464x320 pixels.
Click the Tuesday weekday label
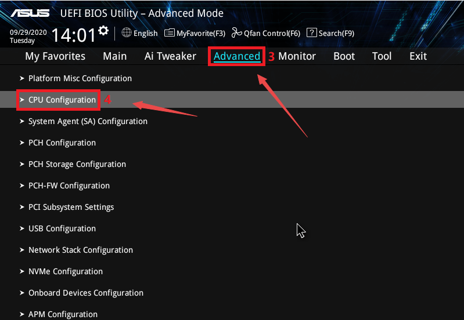coord(22,41)
